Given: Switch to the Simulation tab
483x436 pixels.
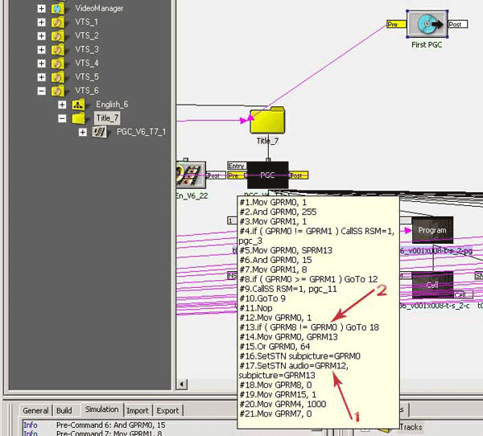Looking at the screenshot, I should [x=102, y=409].
